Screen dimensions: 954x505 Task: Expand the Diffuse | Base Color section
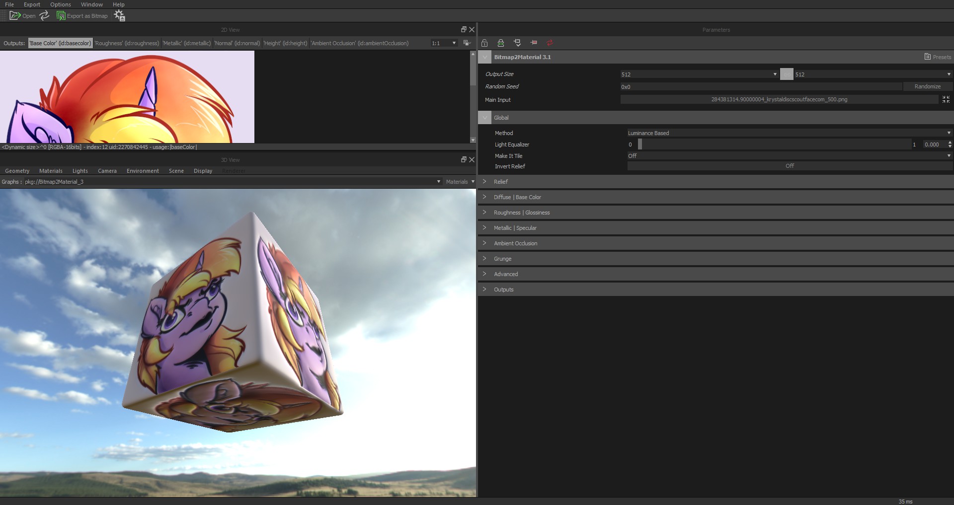485,197
